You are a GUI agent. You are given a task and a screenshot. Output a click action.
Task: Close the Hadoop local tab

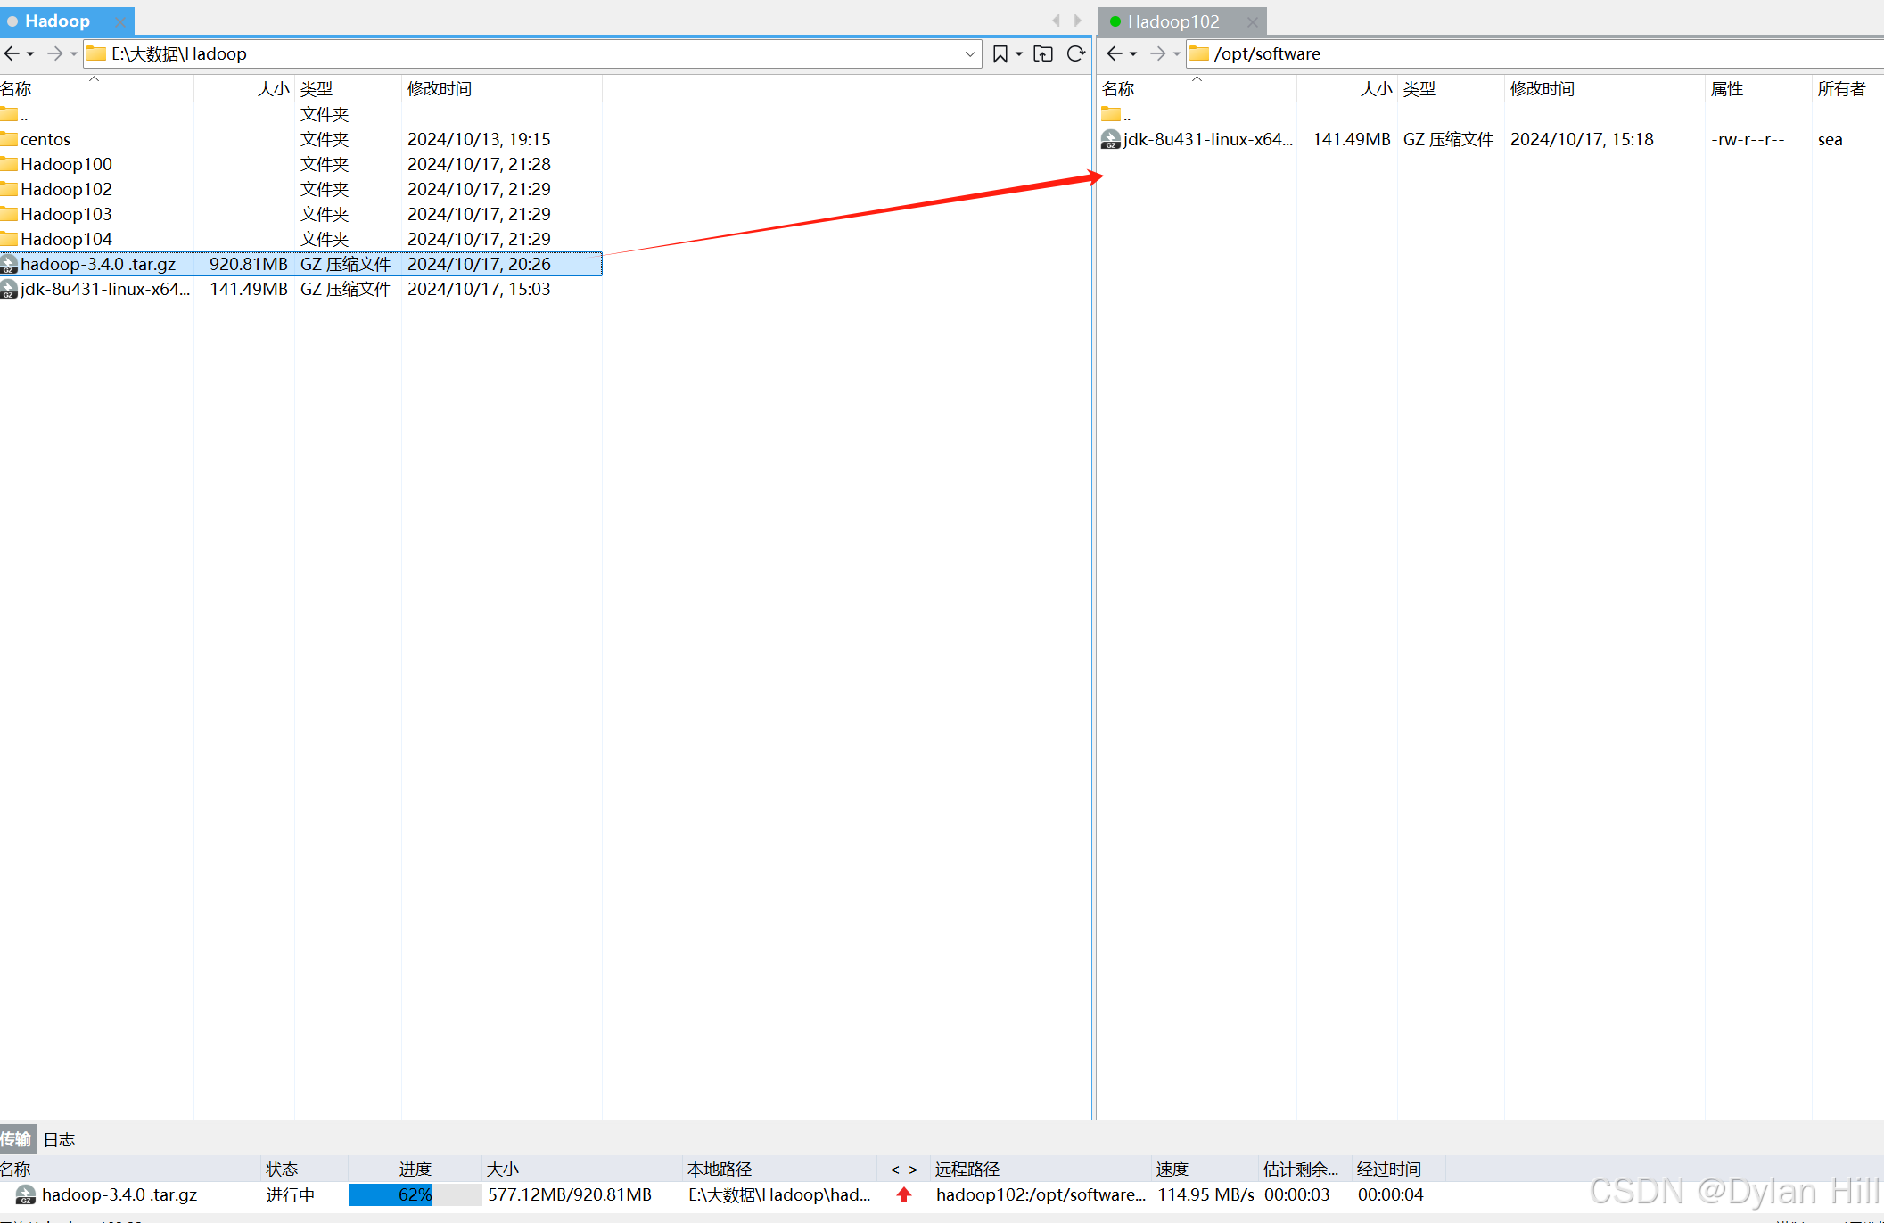pyautogui.click(x=120, y=21)
